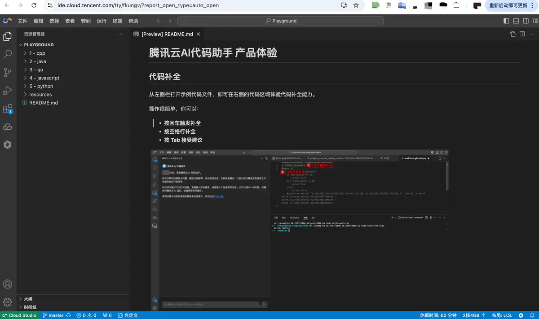Click the Cloud Studio logo in menu bar
The image size is (539, 319).
pyautogui.click(x=7, y=21)
